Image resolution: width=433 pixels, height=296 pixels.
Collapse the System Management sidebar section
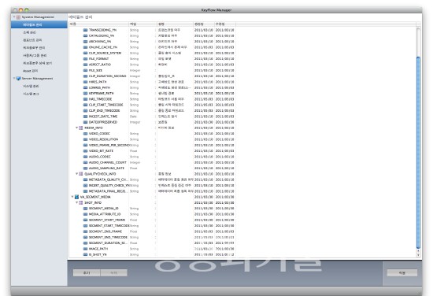14,17
